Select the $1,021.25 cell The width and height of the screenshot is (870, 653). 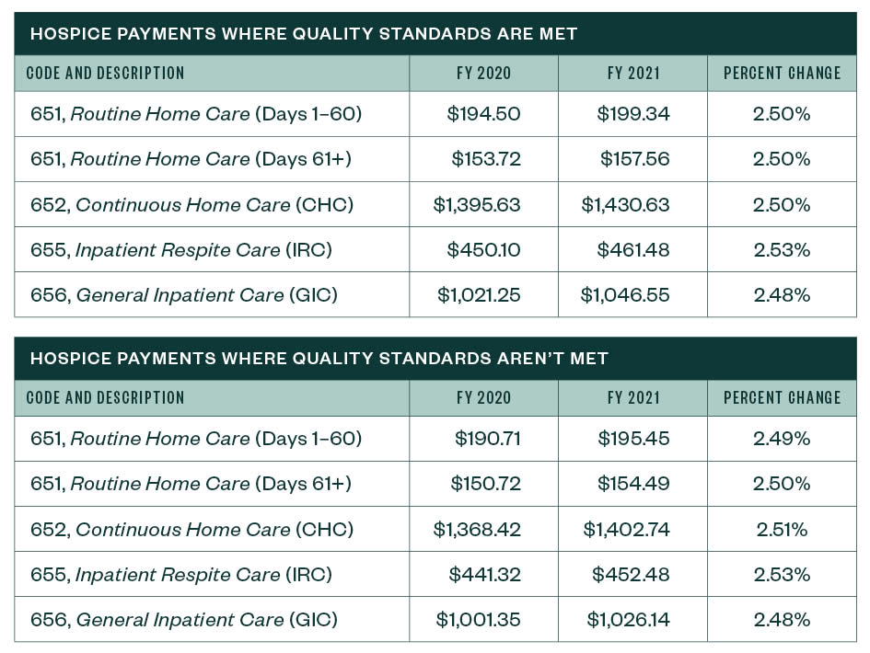point(479,295)
